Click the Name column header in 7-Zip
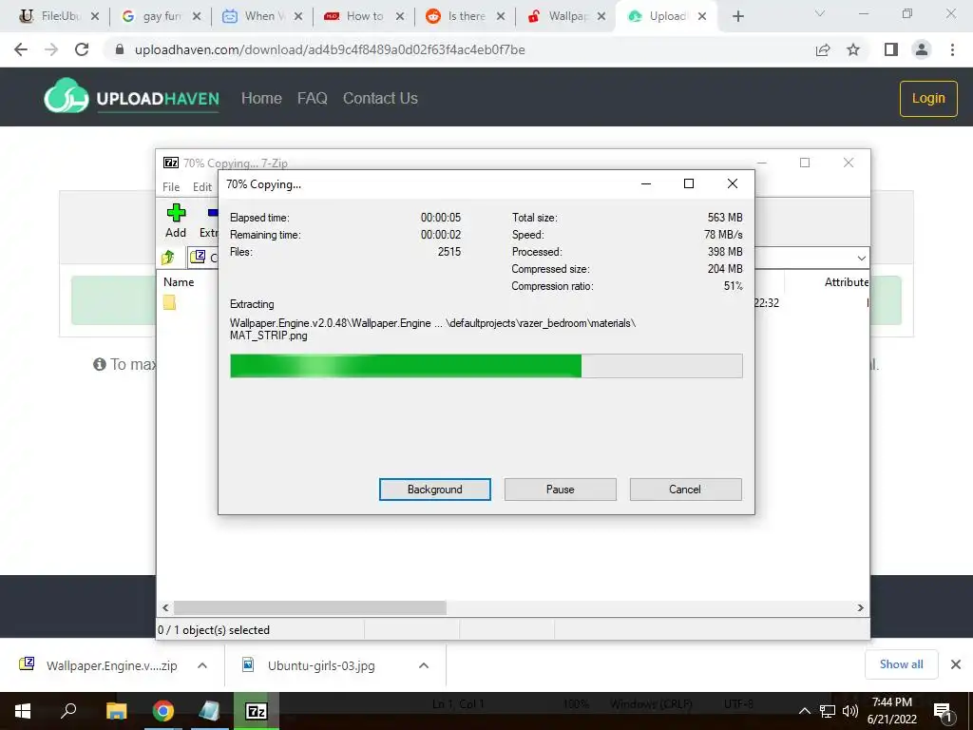973x730 pixels. (179, 281)
